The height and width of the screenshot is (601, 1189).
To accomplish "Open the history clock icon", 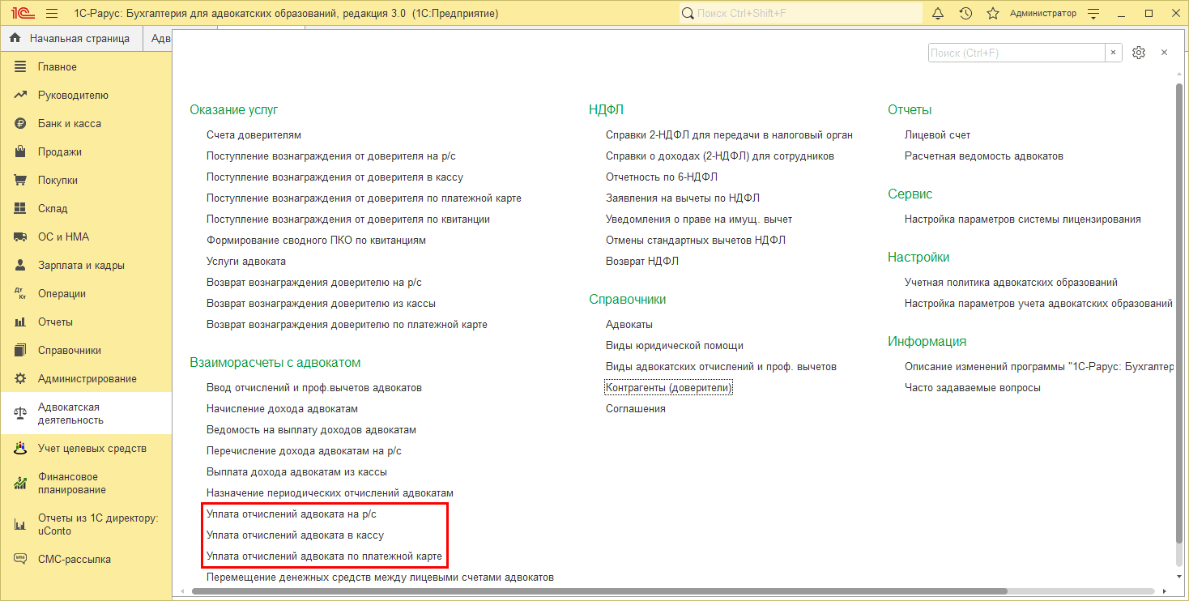I will 965,14.
